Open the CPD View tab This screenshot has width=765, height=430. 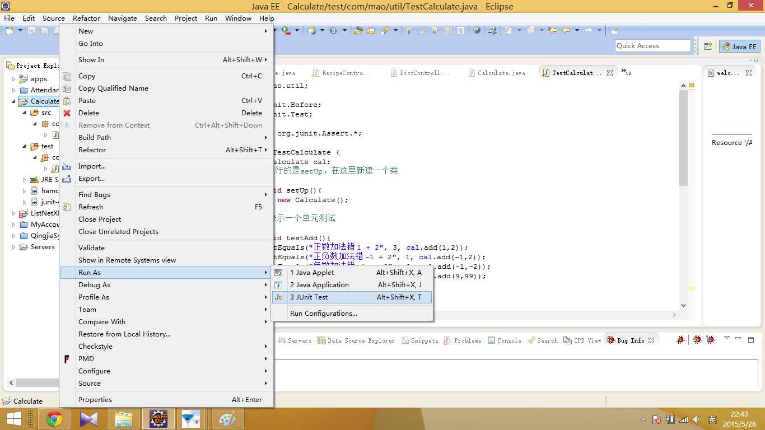(582, 340)
